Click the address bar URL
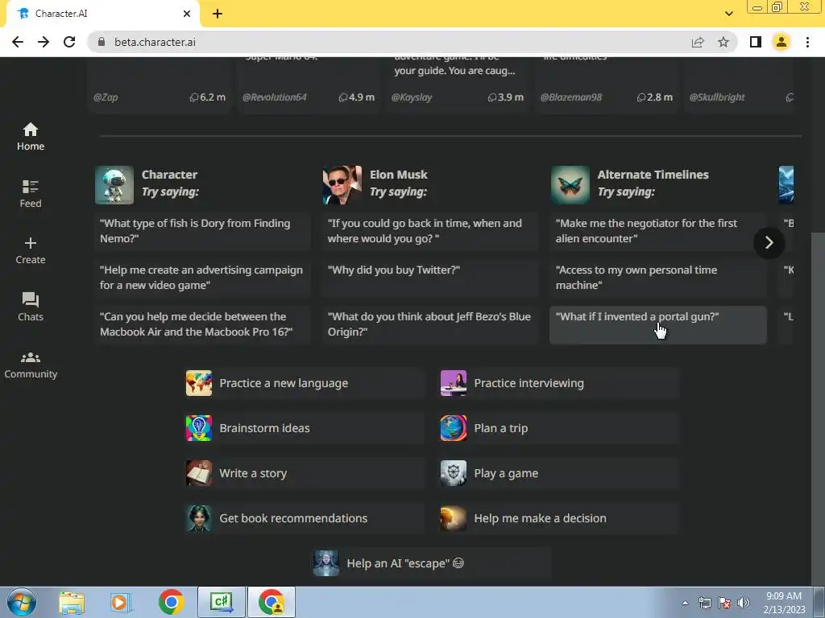The image size is (825, 618). click(x=155, y=42)
